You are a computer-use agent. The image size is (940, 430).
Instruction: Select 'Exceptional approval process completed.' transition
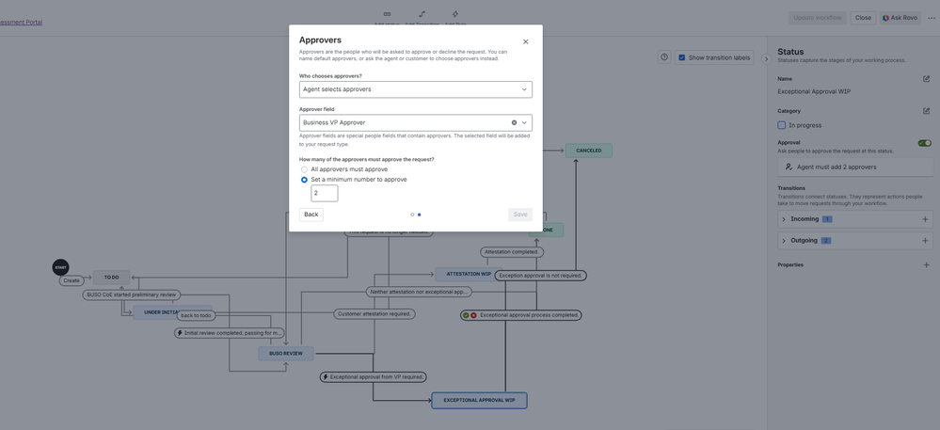pos(520,315)
